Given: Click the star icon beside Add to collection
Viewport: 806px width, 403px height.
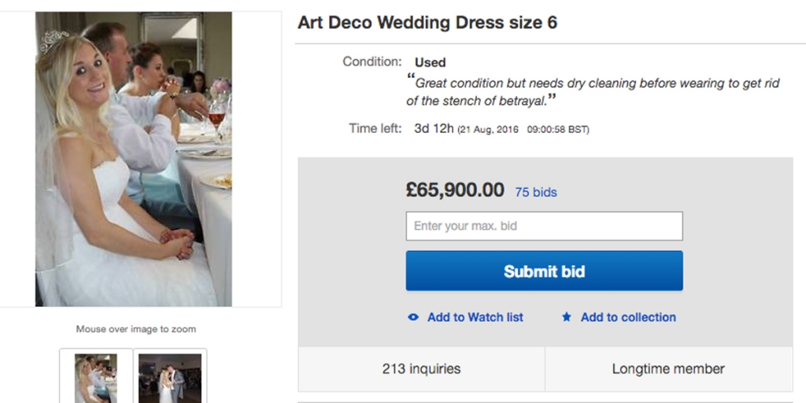Looking at the screenshot, I should 567,317.
